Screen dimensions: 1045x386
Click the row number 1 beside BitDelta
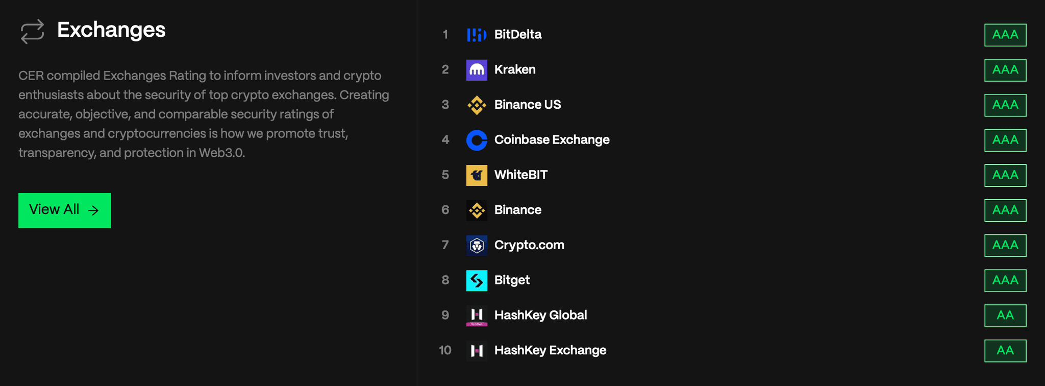[445, 35]
